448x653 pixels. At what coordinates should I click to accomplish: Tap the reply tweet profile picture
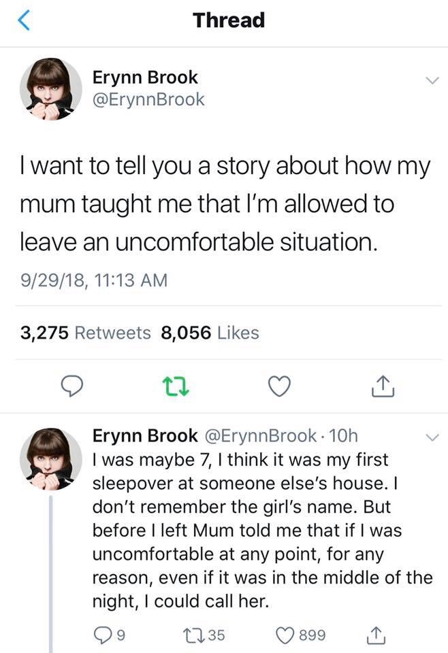tap(50, 458)
